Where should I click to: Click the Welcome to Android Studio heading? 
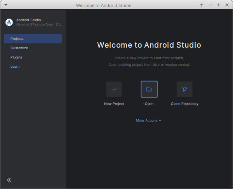pos(149,45)
